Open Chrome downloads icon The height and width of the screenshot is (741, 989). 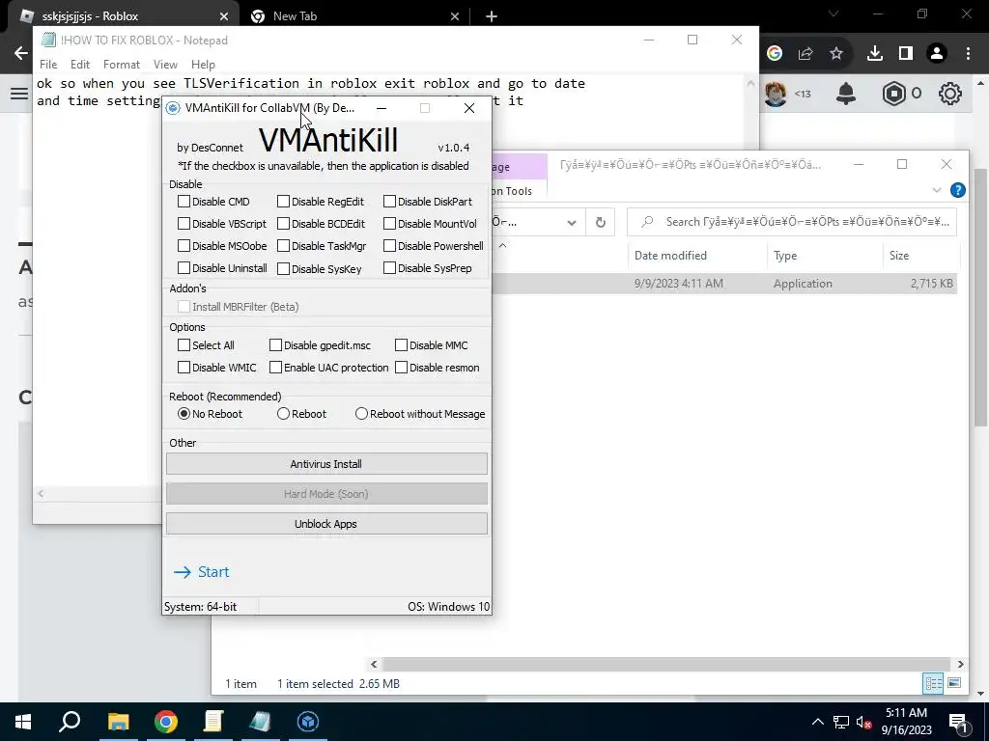tap(875, 54)
